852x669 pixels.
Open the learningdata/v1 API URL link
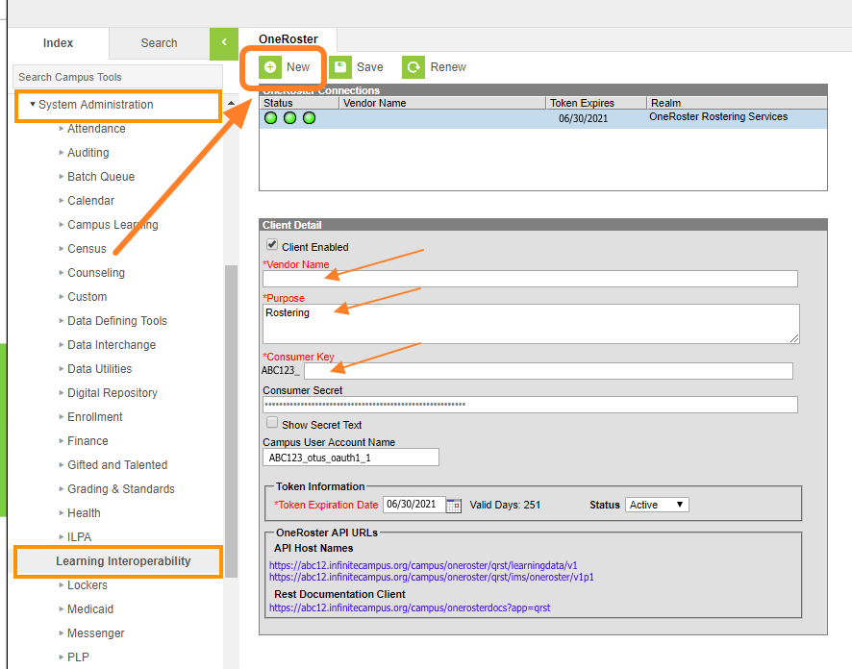(423, 565)
